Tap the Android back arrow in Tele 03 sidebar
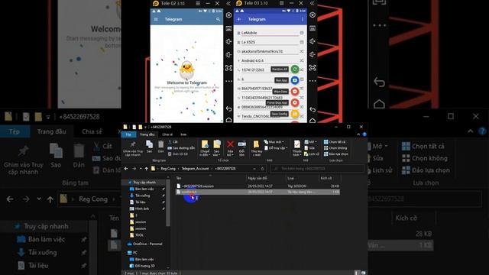Image resolution: width=489 pixels, height=275 pixels. [x=313, y=109]
